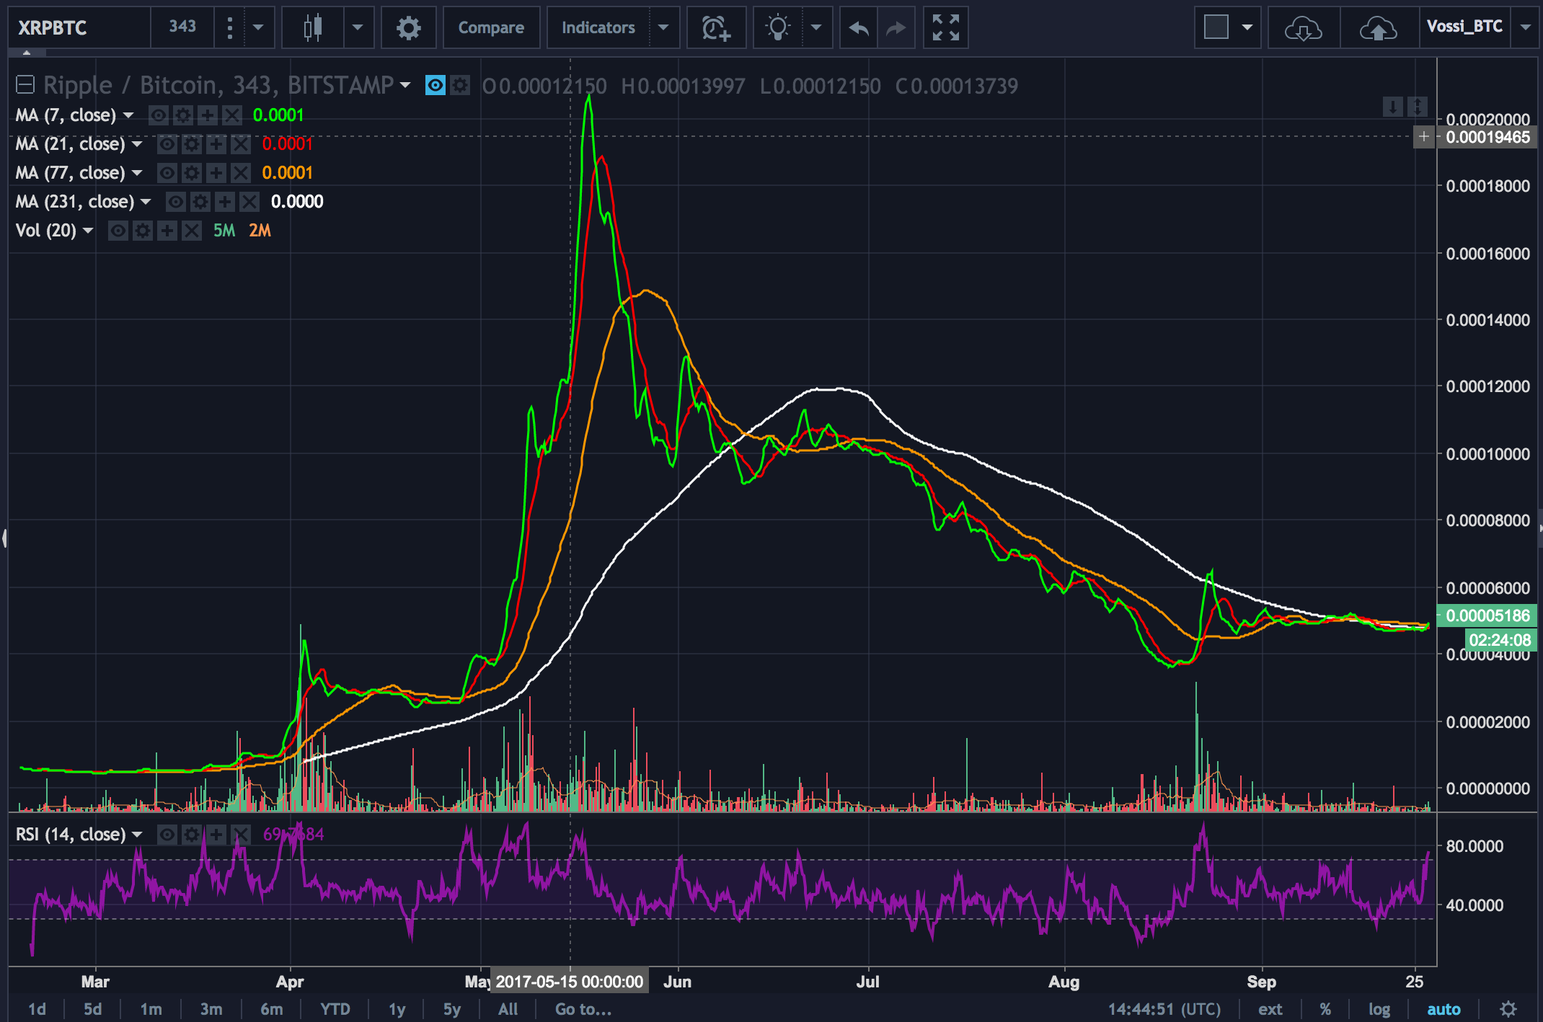Expand the Indicators dropdown arrow
The height and width of the screenshot is (1022, 1543).
(663, 28)
